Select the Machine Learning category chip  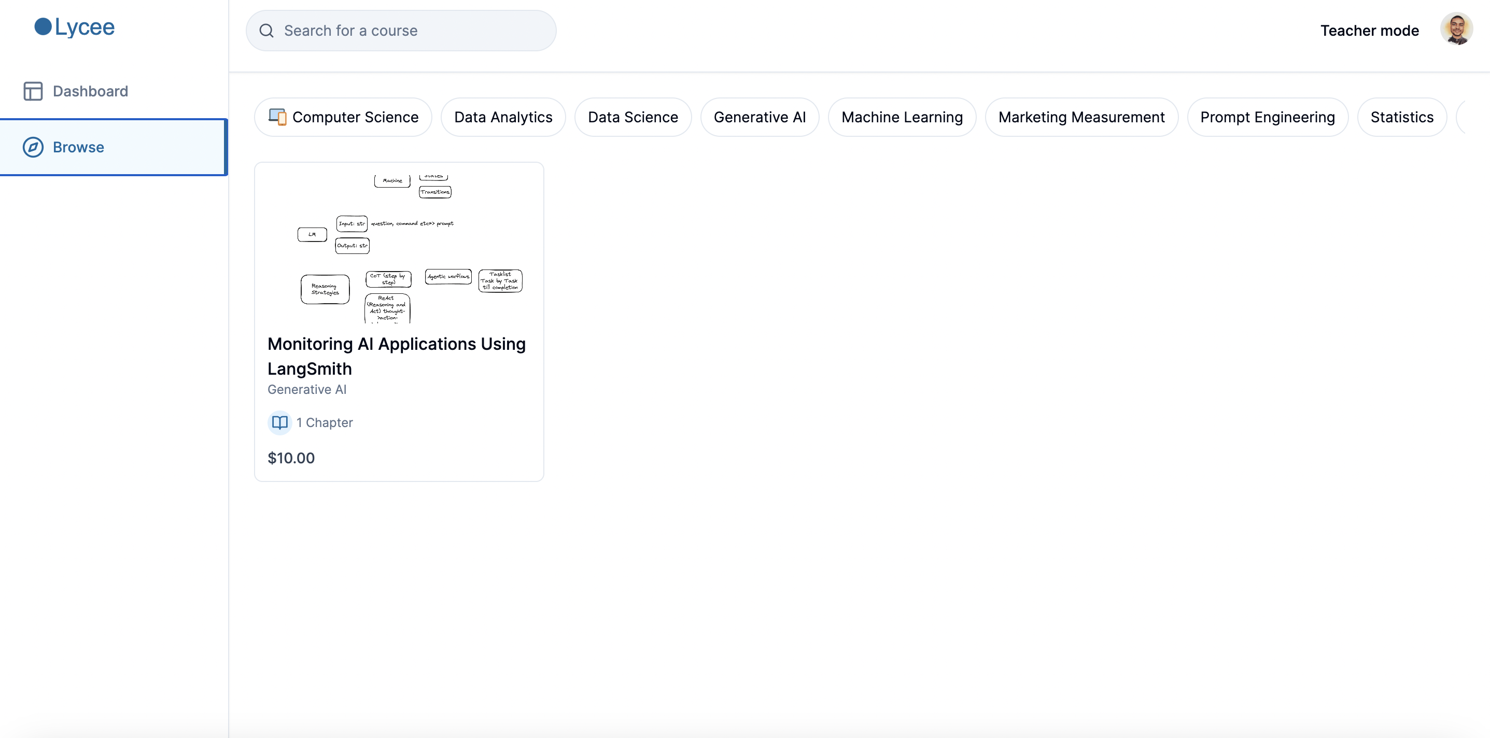(x=901, y=118)
